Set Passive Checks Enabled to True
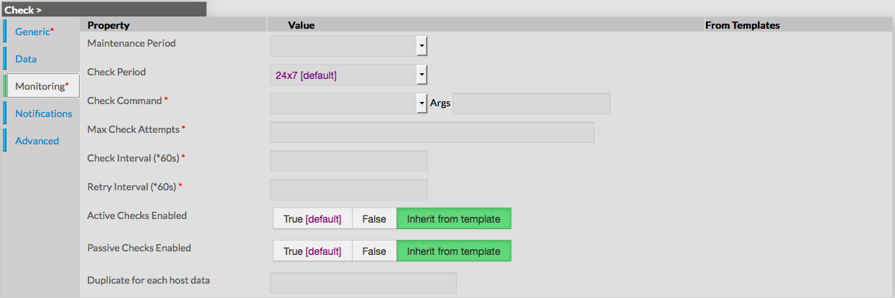This screenshot has width=895, height=298. (x=312, y=251)
